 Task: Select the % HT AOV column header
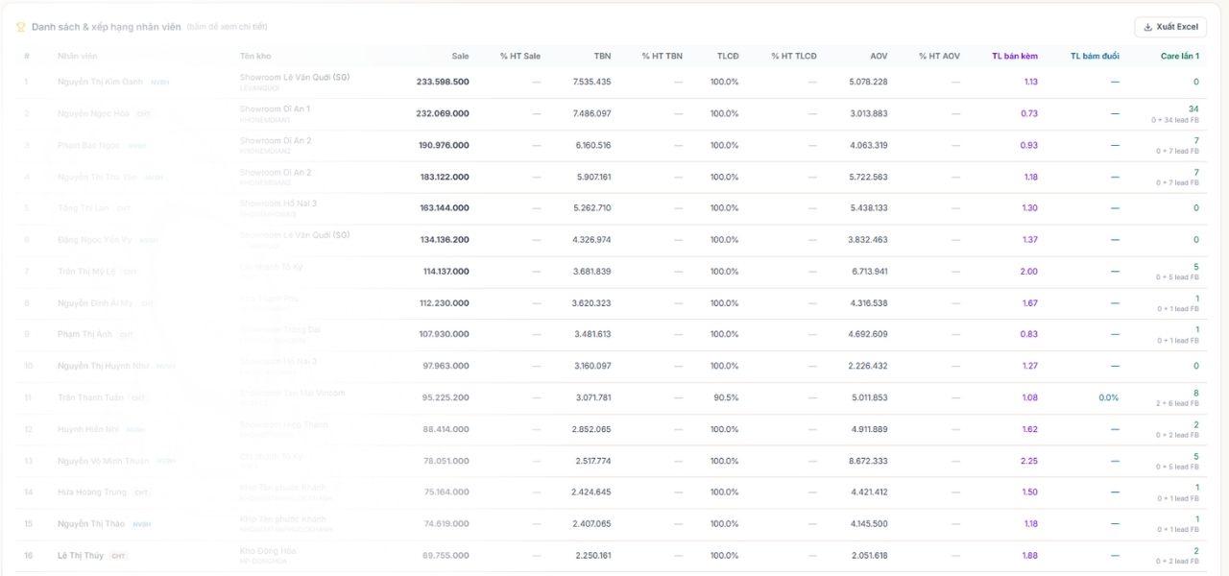[939, 56]
